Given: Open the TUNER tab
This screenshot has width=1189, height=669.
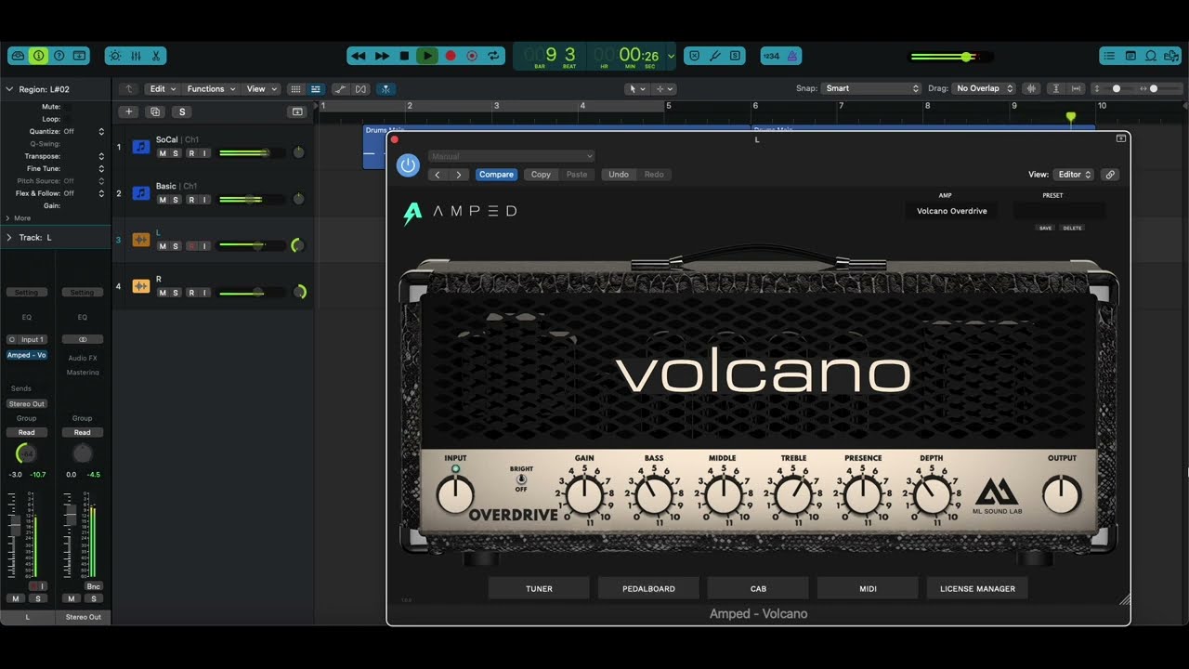Looking at the screenshot, I should click(539, 588).
